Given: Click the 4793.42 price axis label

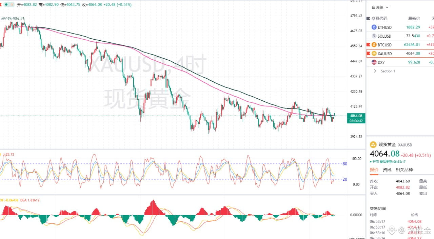Looking at the screenshot, I should (356, 16).
